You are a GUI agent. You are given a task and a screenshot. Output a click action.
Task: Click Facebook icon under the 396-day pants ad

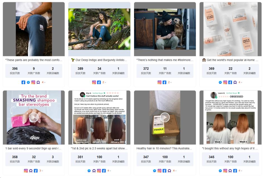[x=23, y=82]
